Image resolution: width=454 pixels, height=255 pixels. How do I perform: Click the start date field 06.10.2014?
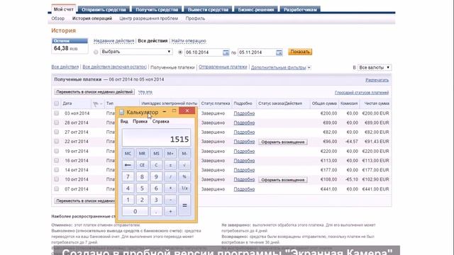[204, 52]
